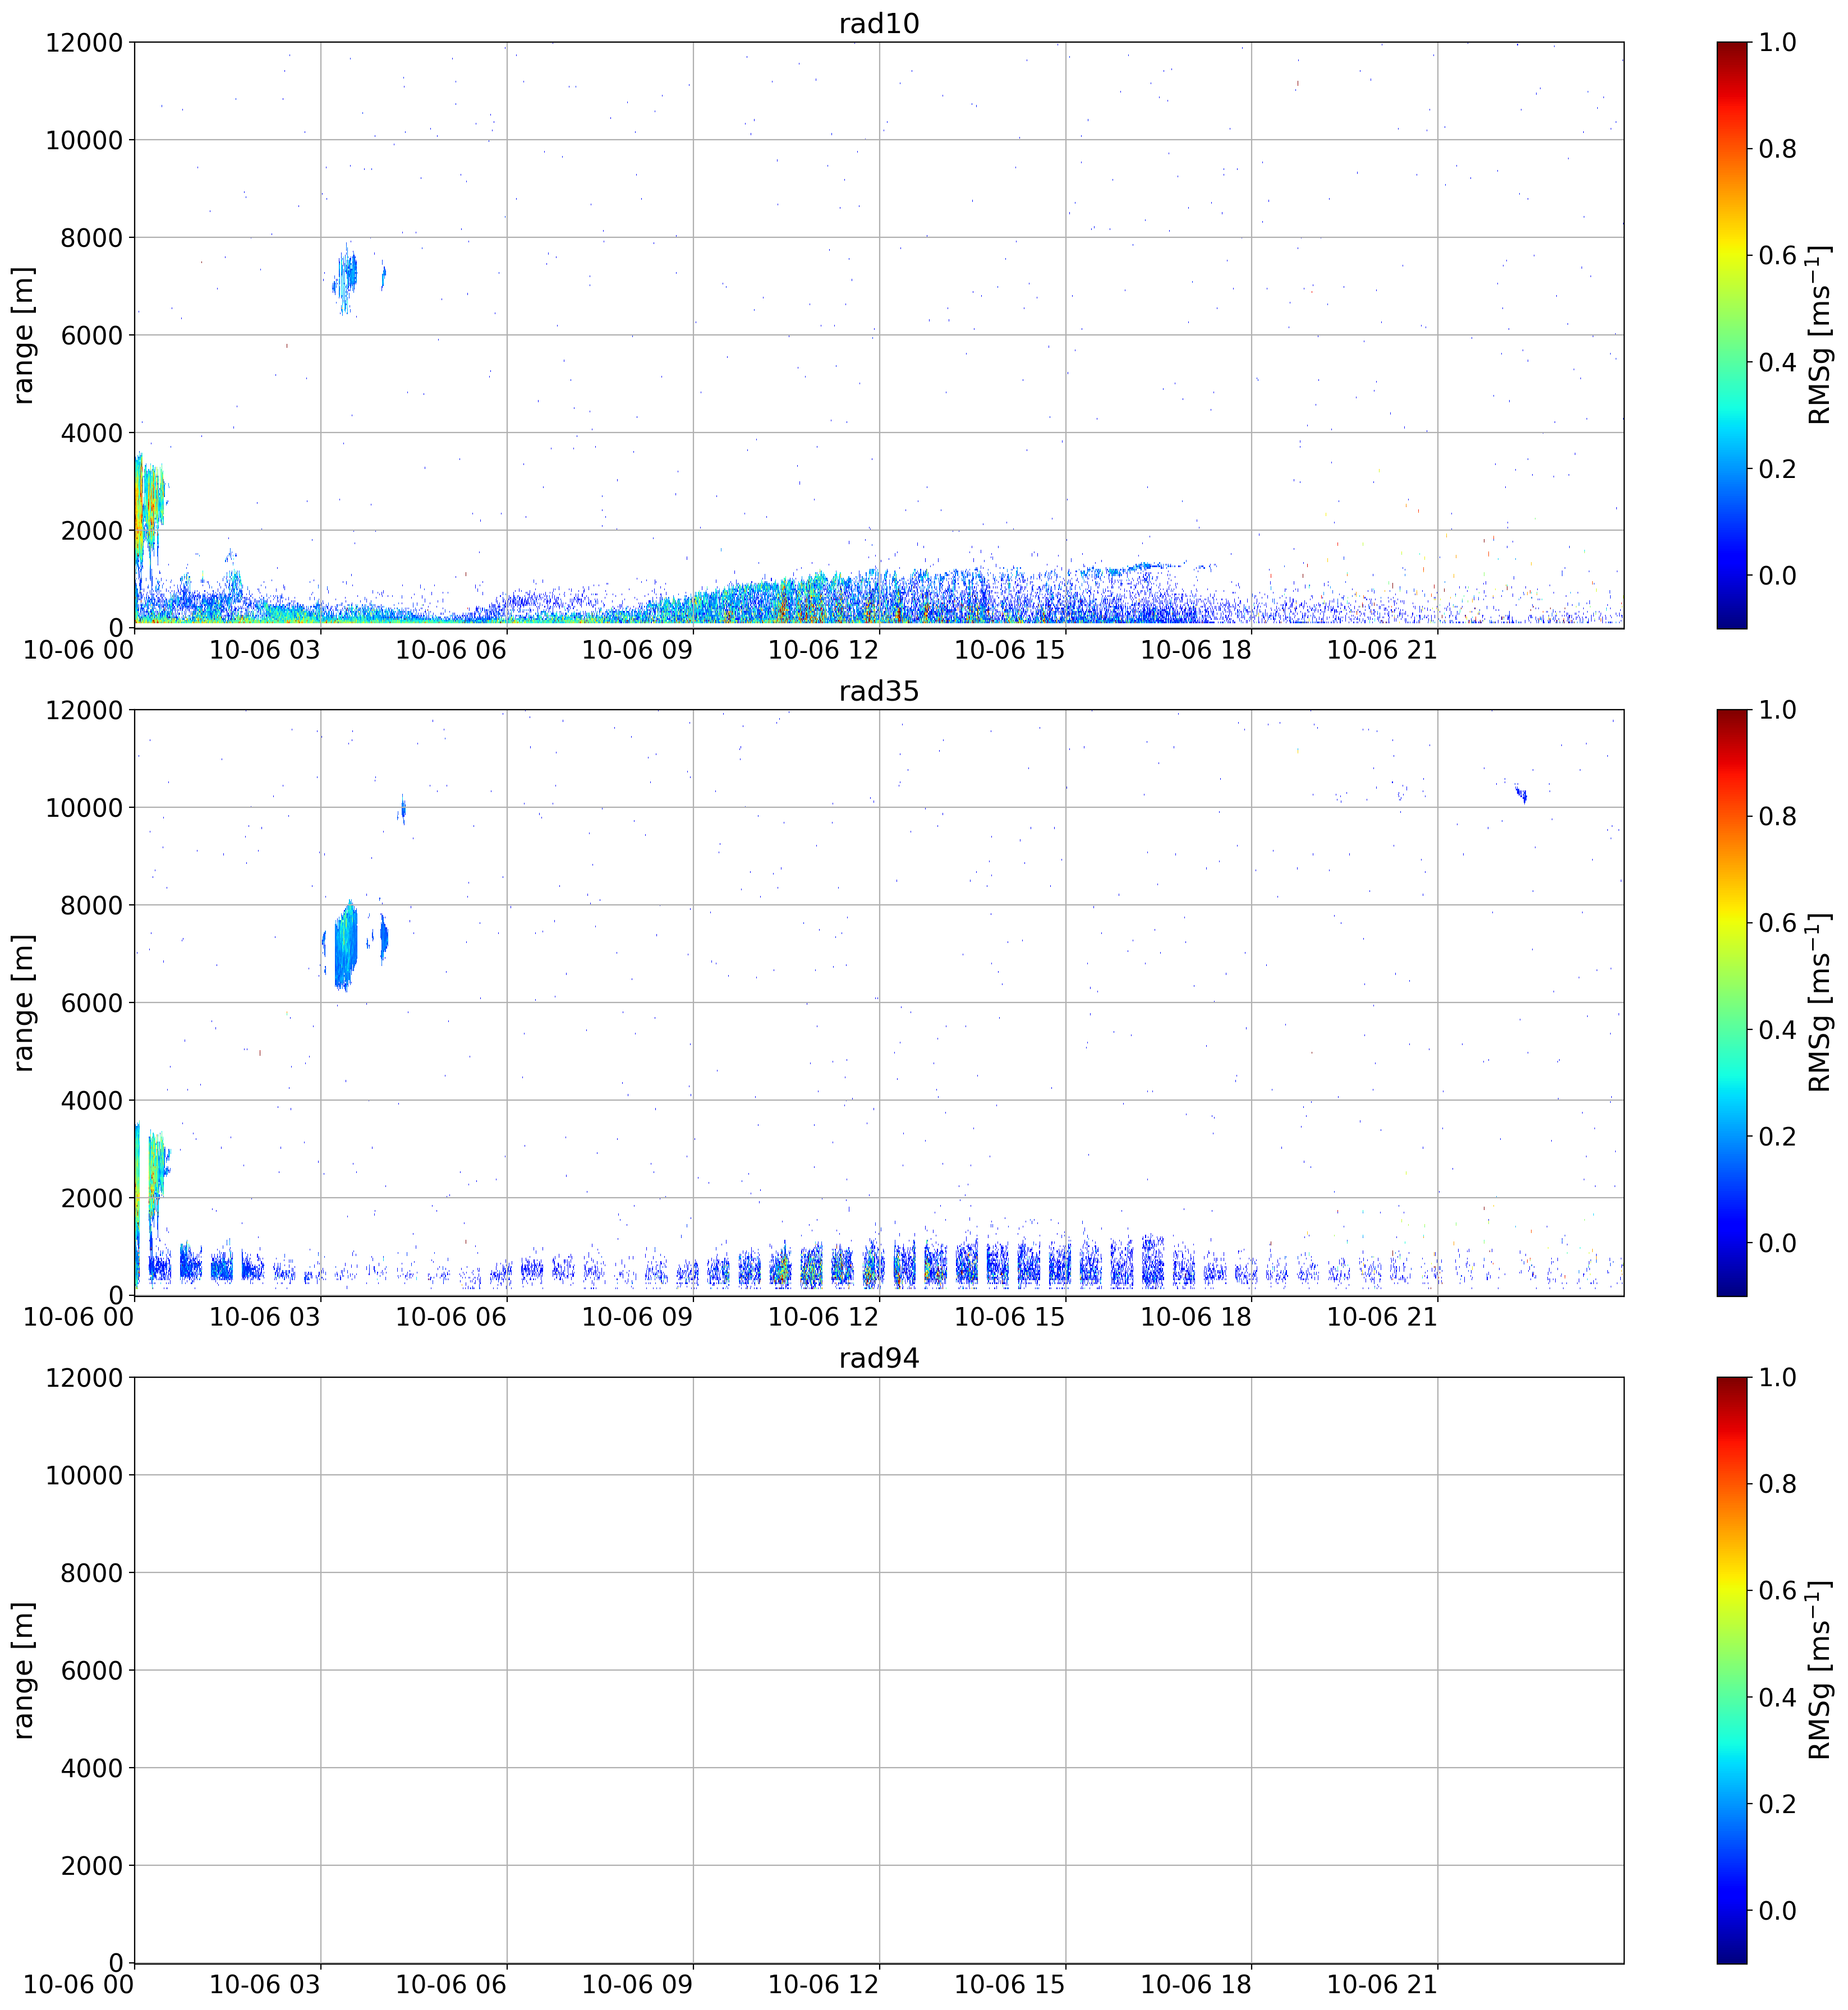1848x2010 pixels.
Task: Click the "1.0" tick on the rad10 colorbar
Action: [x=1778, y=42]
